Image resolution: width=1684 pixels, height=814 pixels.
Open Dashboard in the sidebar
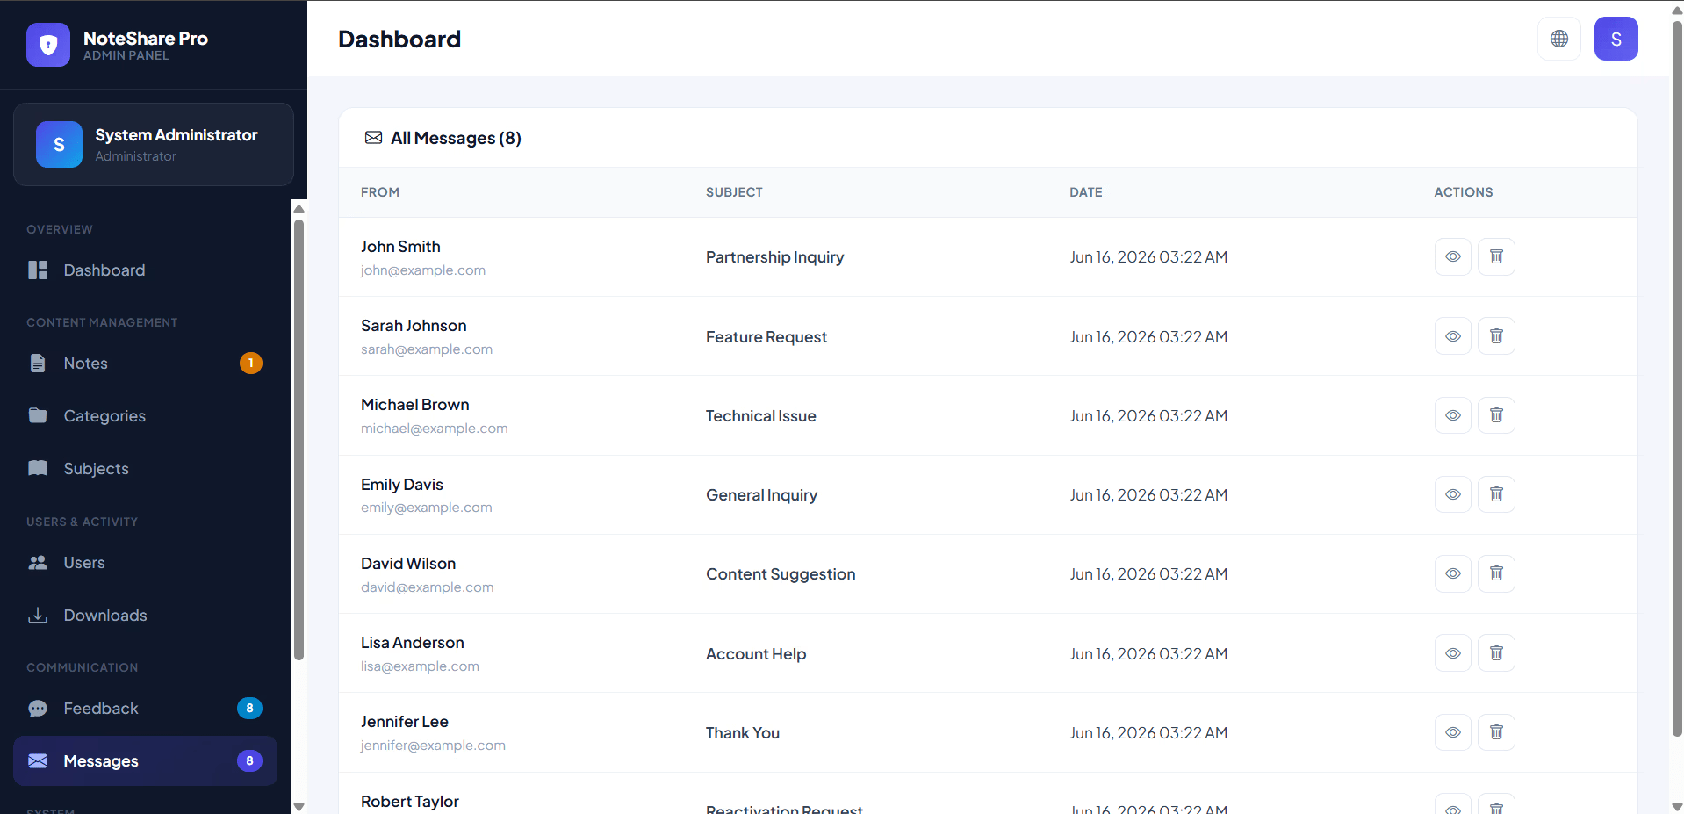[145, 270]
